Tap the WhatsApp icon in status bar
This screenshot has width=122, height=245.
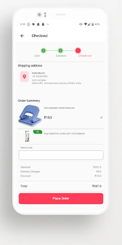click(x=28, y=24)
